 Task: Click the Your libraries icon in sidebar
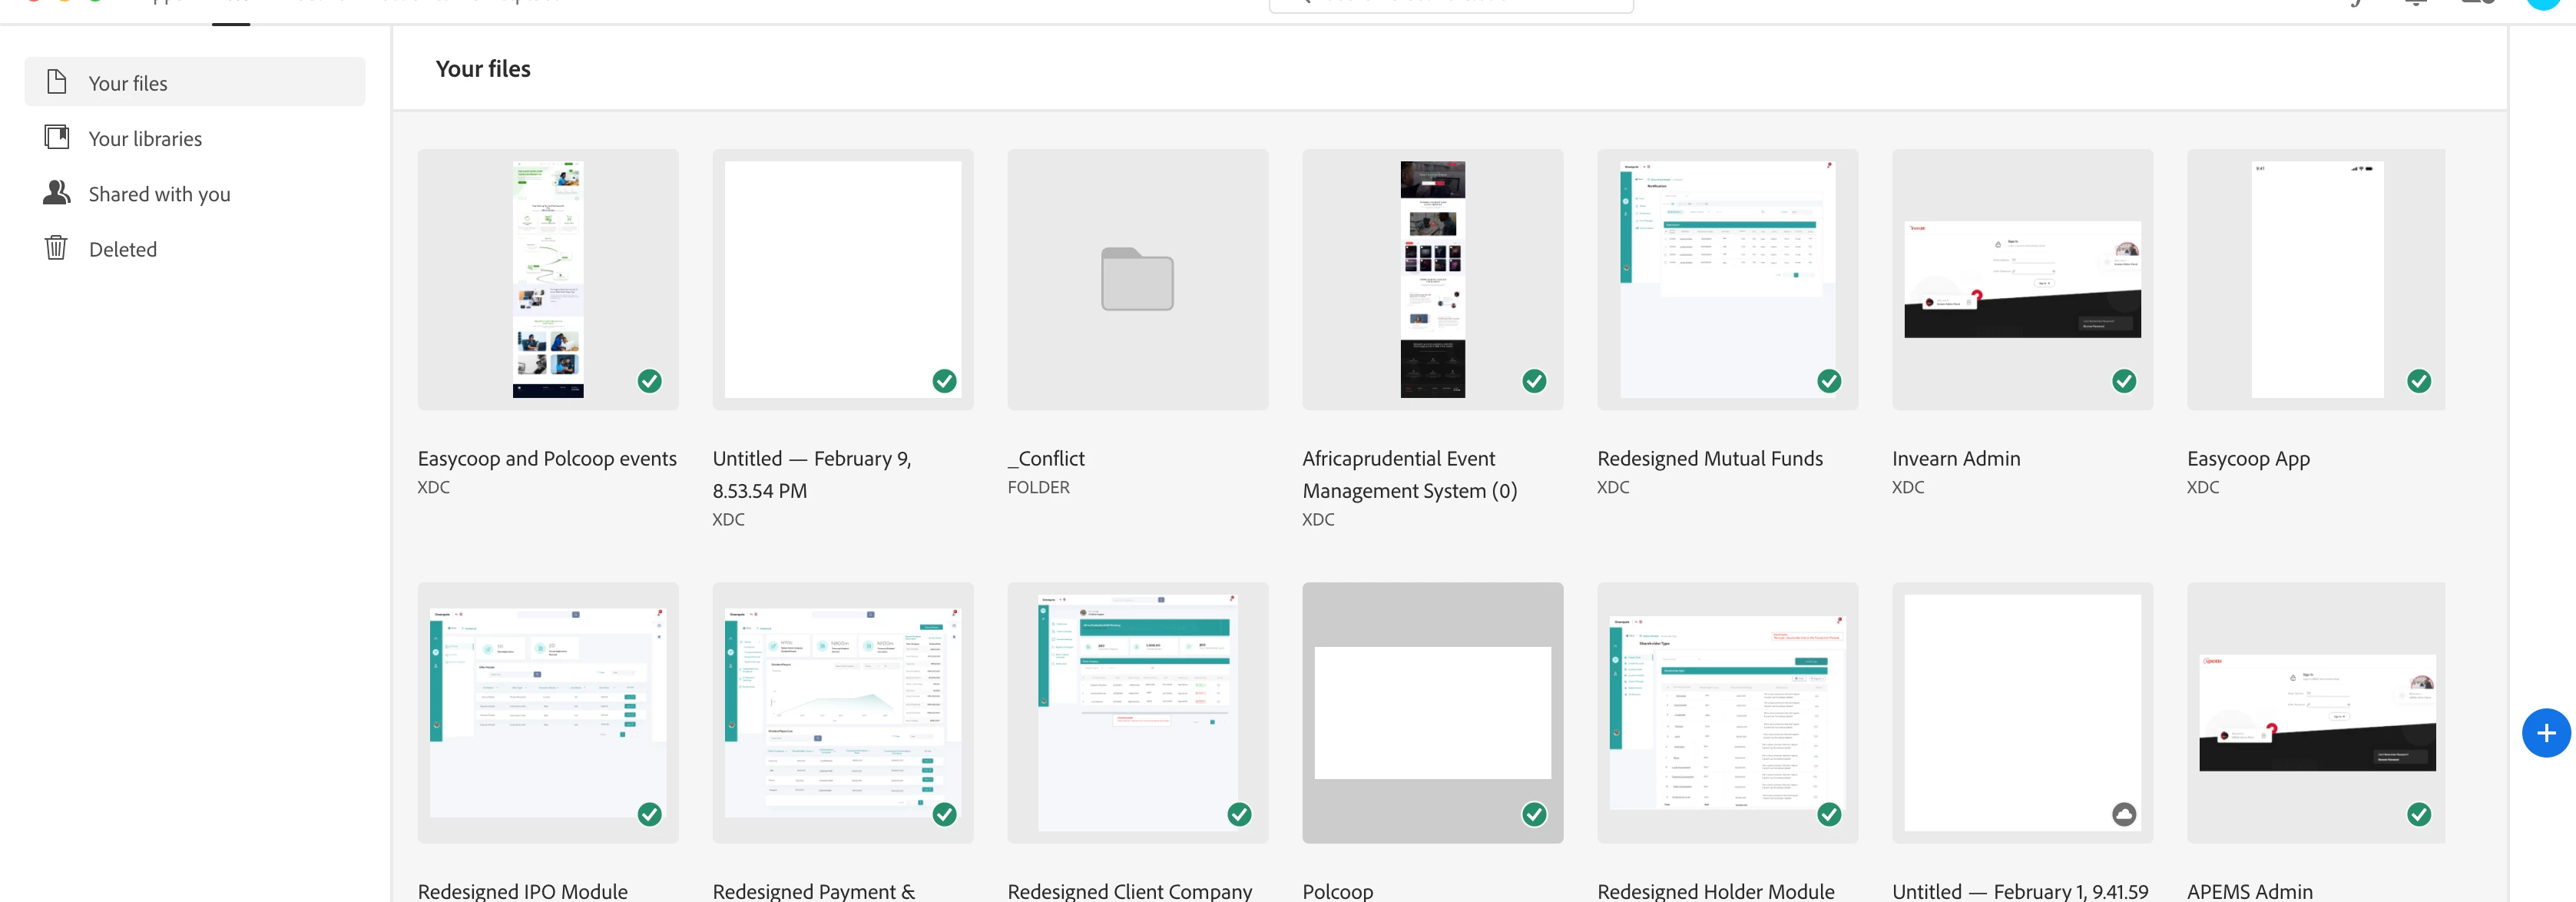[57, 137]
